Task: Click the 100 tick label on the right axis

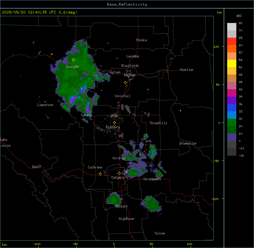Action: pyautogui.click(x=216, y=47)
